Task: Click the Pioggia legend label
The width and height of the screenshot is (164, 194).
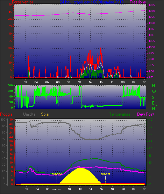Action: tap(6, 114)
